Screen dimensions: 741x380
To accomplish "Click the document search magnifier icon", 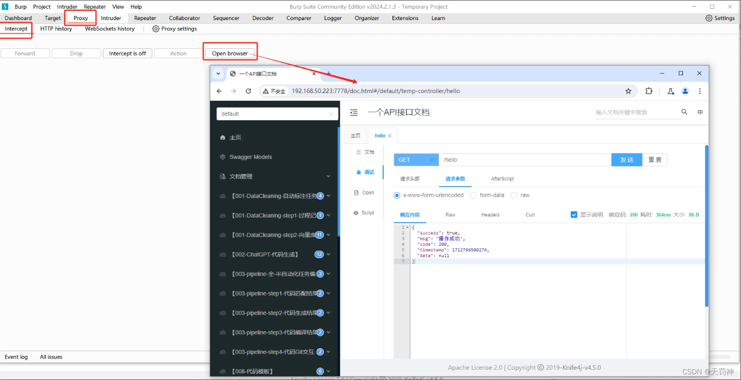I will tap(684, 112).
